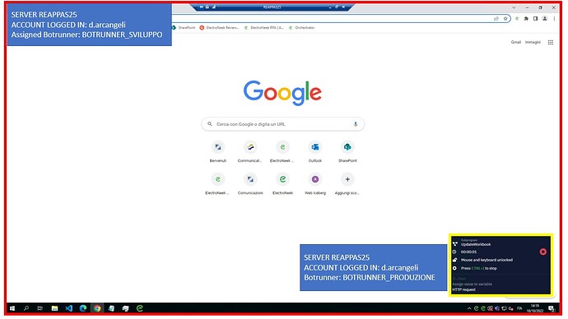Stop the bot with the red stop button
This screenshot has width=568, height=319.
tap(542, 252)
